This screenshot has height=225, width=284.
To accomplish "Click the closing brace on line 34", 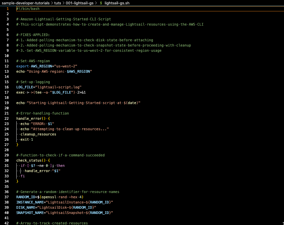I will click(x=17, y=182).
